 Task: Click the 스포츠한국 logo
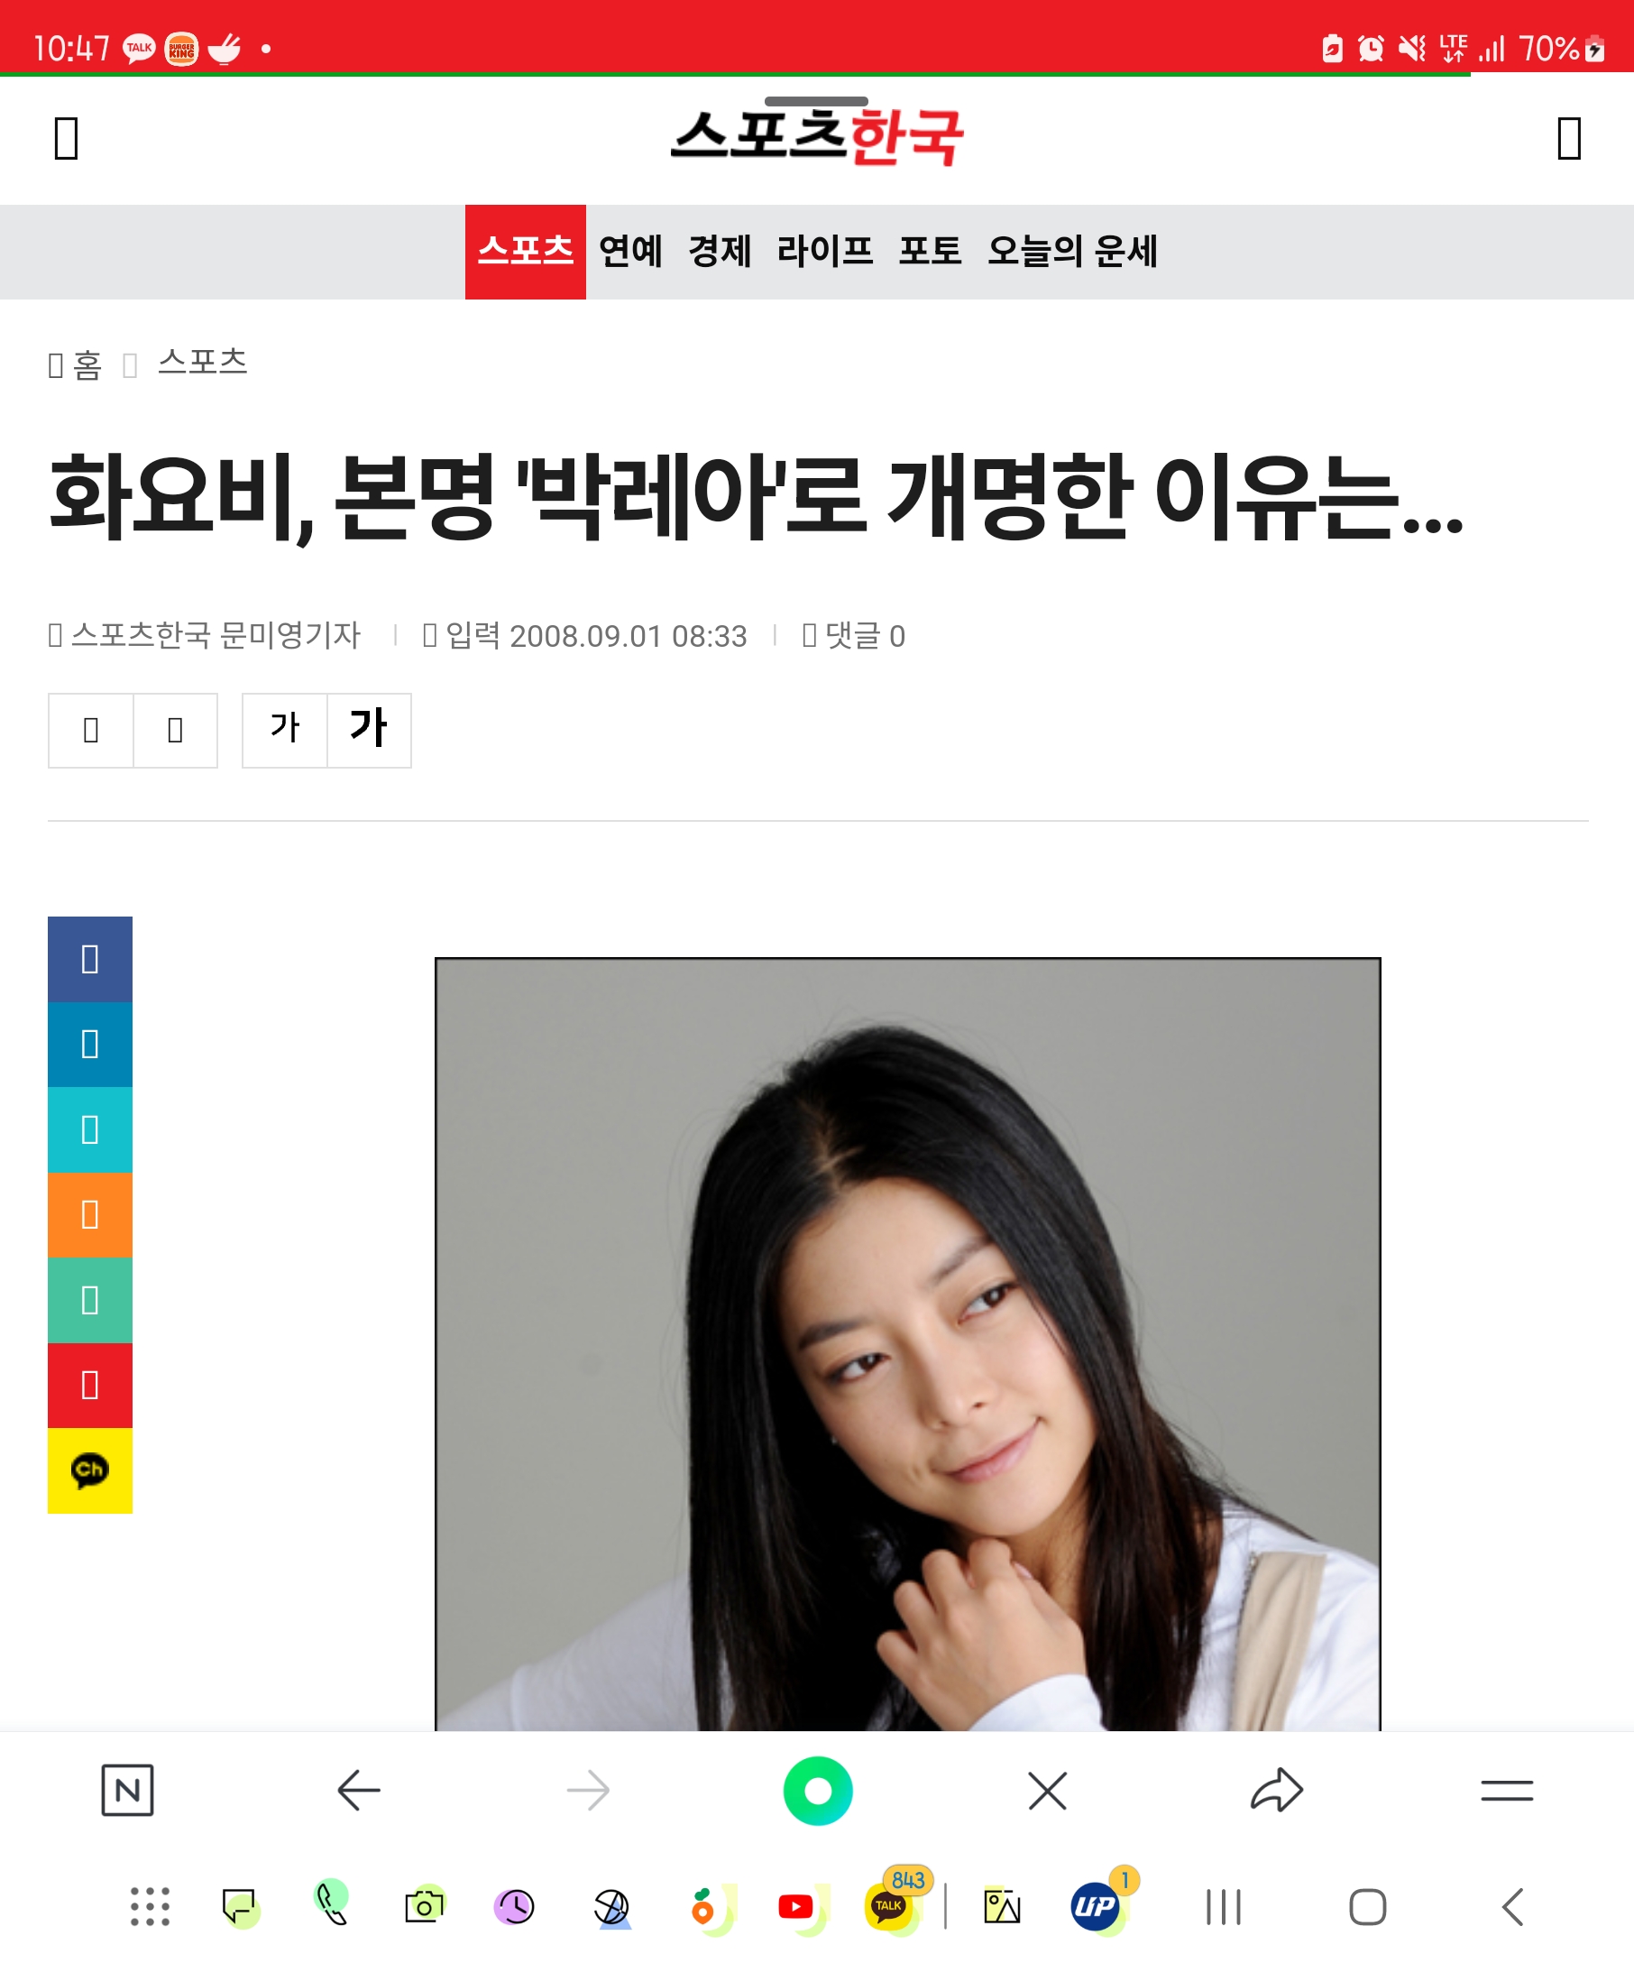[818, 137]
